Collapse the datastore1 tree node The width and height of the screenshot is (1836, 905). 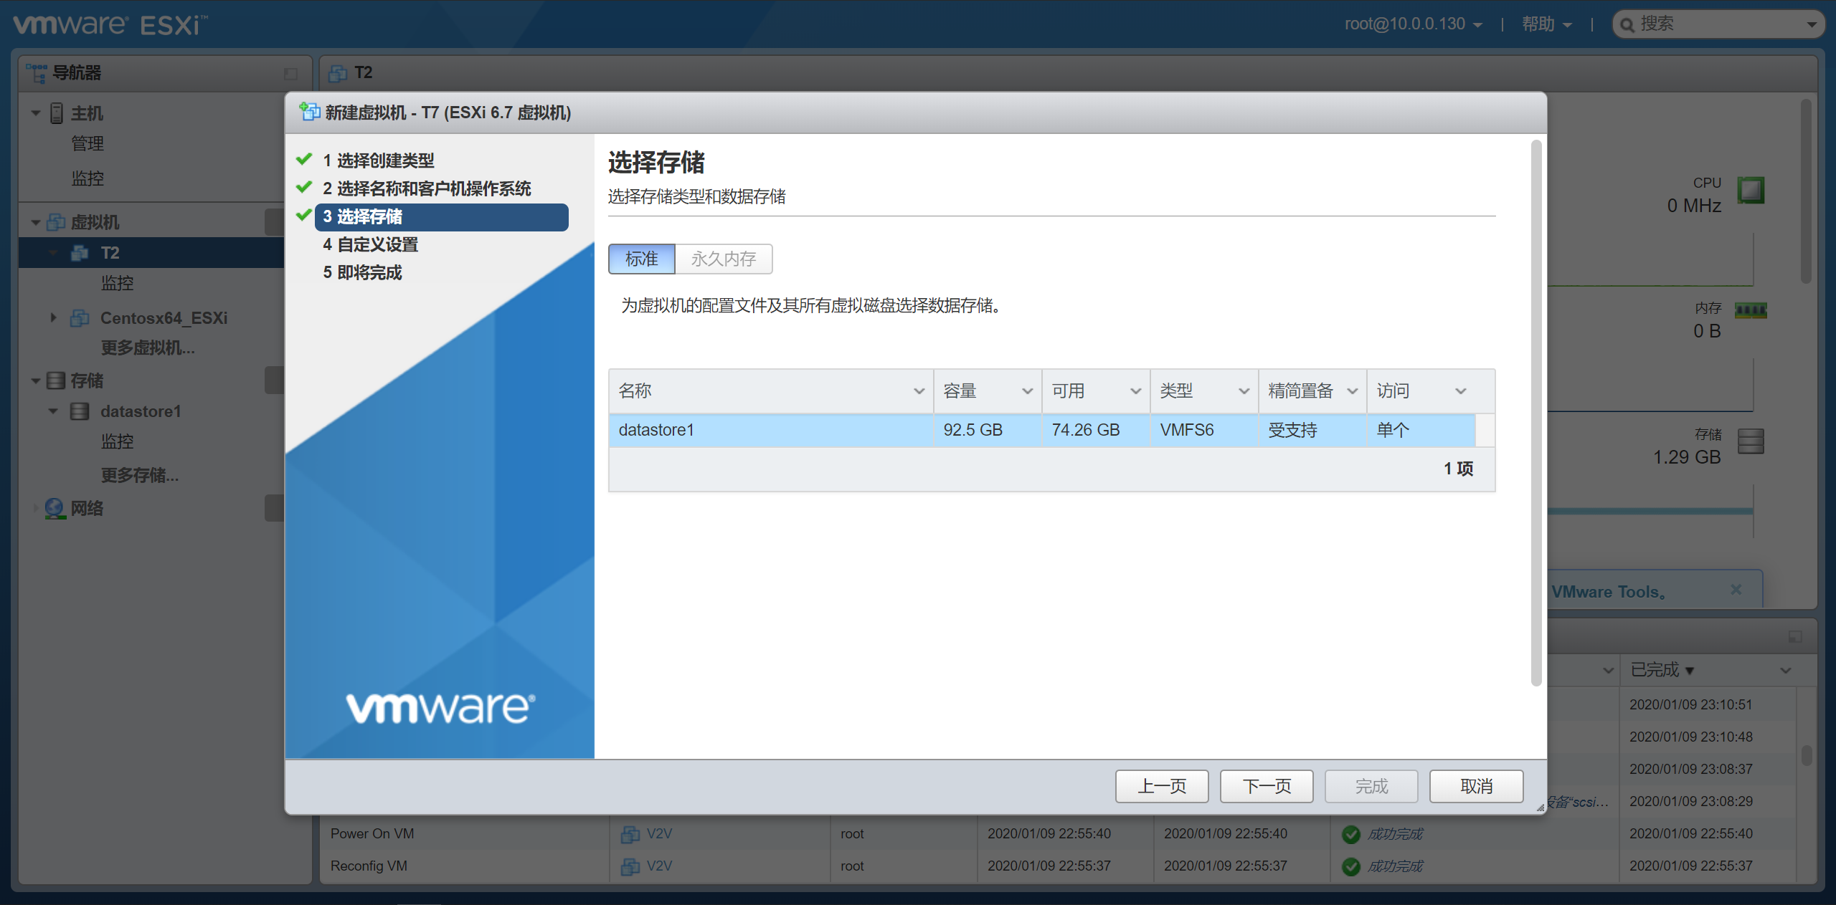(x=53, y=411)
